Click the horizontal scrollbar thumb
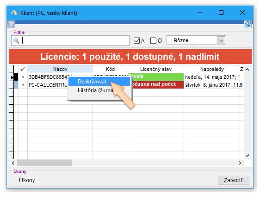The width and height of the screenshot is (260, 197). tap(44, 163)
